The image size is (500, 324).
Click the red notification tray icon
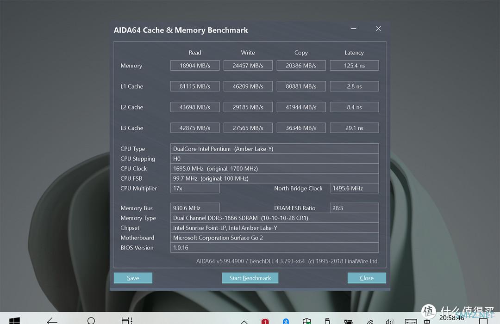coord(265,321)
